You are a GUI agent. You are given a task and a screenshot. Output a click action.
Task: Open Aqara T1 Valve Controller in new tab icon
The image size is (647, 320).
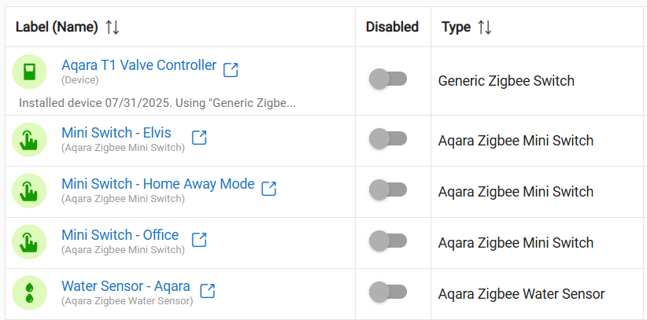[x=231, y=70]
